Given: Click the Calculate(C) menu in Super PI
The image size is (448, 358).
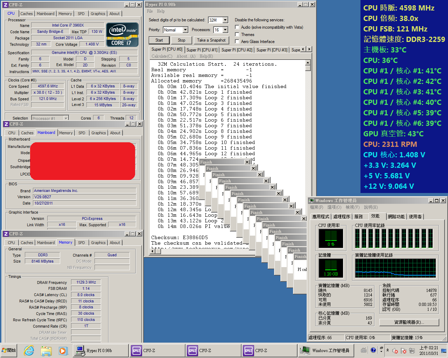Looking at the screenshot, I should tap(162, 56).
